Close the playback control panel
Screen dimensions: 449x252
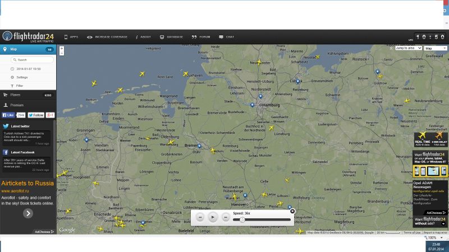[x=292, y=211]
